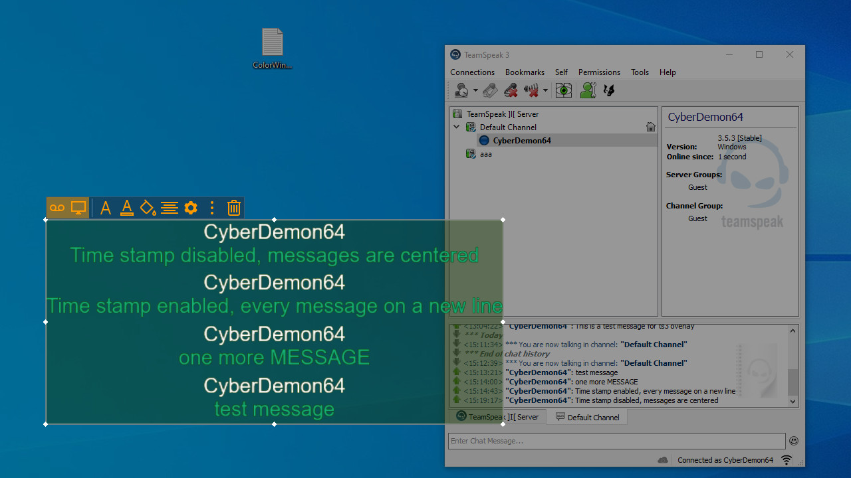Screen dimensions: 851x478
Task: Open overlay settings gear icon
Action: [x=191, y=208]
